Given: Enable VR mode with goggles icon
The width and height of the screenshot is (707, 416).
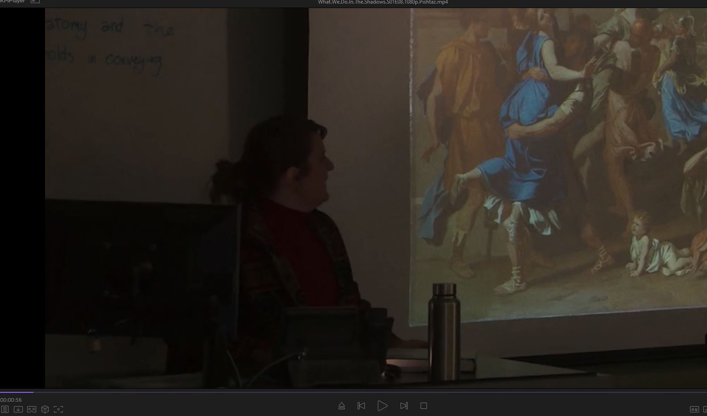Looking at the screenshot, I should (x=32, y=409).
